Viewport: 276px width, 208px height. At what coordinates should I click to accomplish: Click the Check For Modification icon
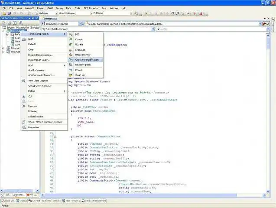pos(71,60)
